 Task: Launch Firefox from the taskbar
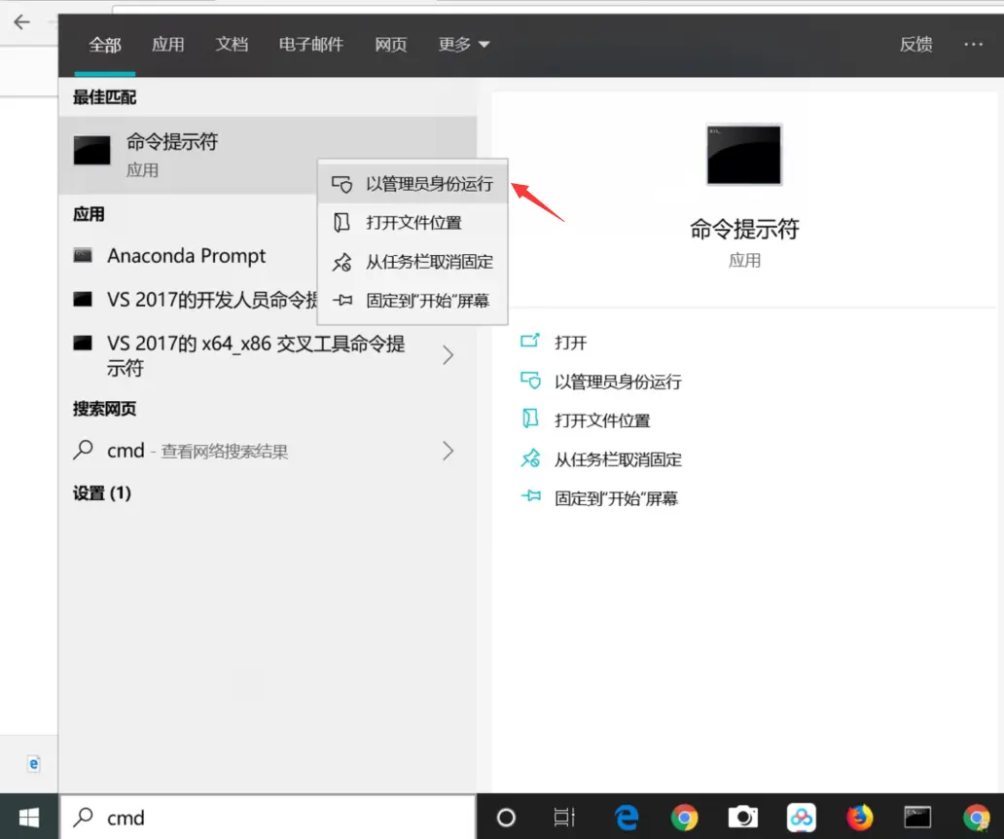pyautogui.click(x=859, y=818)
